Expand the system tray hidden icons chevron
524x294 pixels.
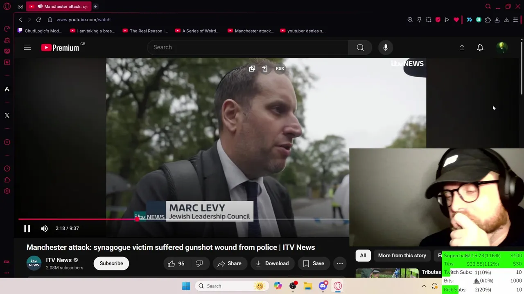pos(424,286)
